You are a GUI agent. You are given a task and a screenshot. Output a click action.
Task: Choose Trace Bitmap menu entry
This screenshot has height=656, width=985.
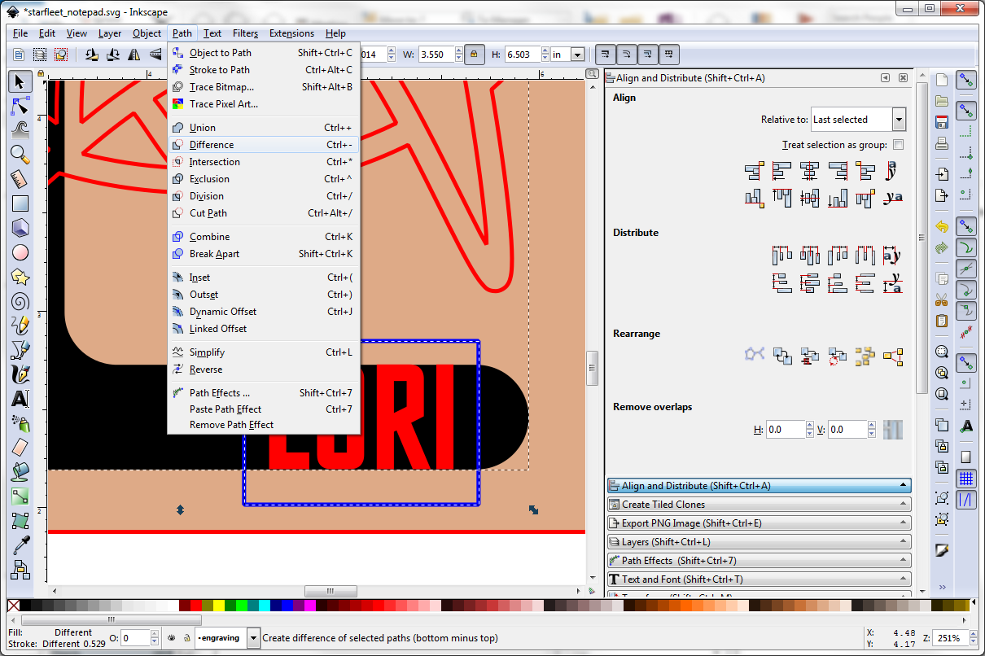(264, 87)
